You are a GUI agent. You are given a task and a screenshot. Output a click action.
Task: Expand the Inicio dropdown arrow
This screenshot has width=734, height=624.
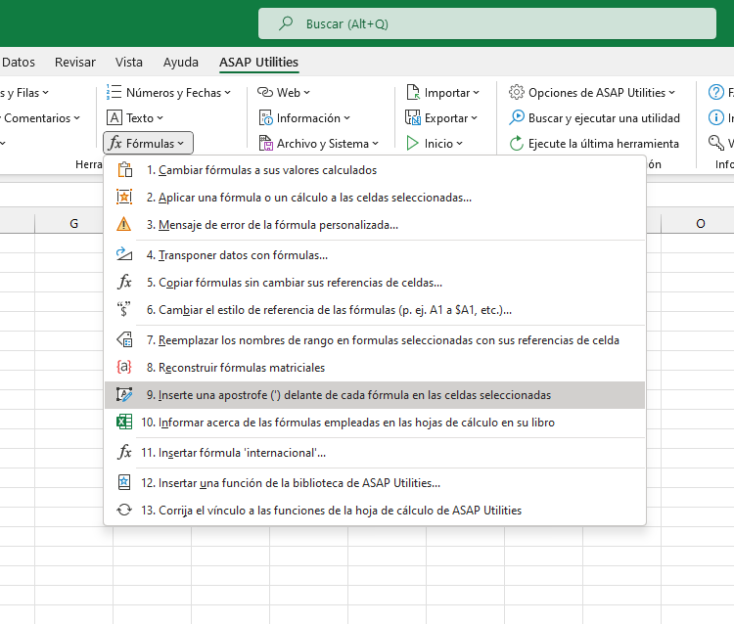(x=459, y=144)
